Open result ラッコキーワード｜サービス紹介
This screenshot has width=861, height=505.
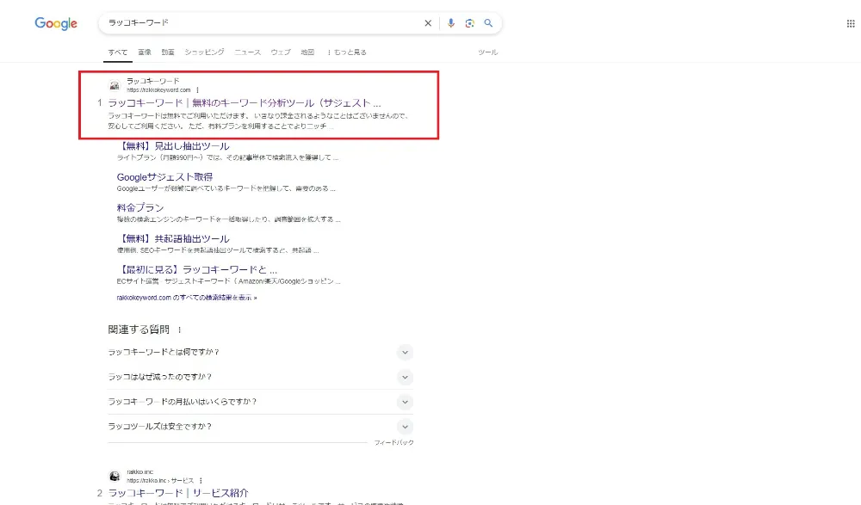pos(178,493)
